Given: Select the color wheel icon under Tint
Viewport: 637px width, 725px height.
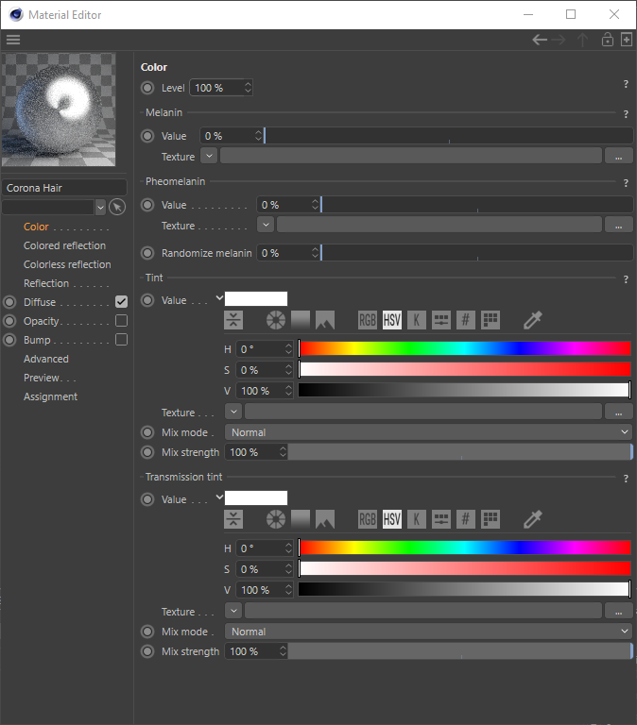Looking at the screenshot, I should coord(276,320).
